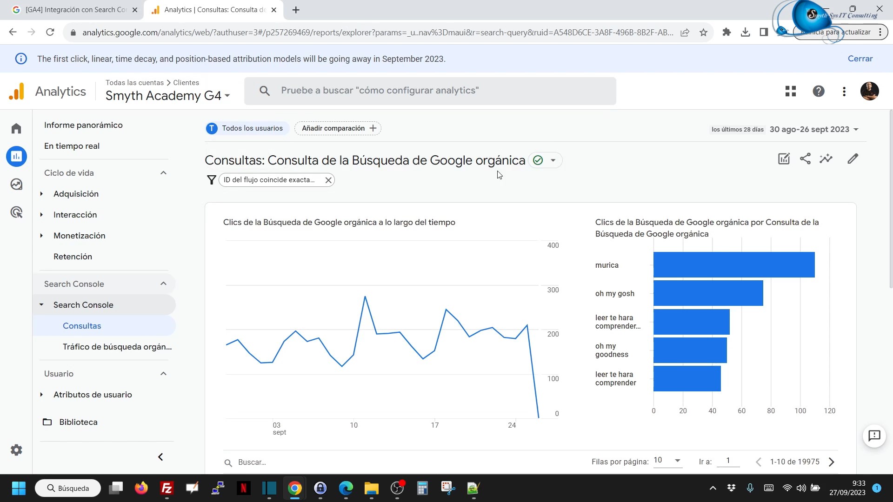Open the Smyth Academy G4 property selector
This screenshot has height=502, width=893.
point(167,96)
